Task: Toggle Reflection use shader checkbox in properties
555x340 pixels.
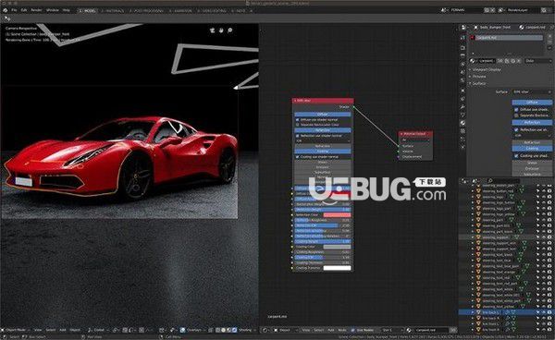Action: pos(516,129)
